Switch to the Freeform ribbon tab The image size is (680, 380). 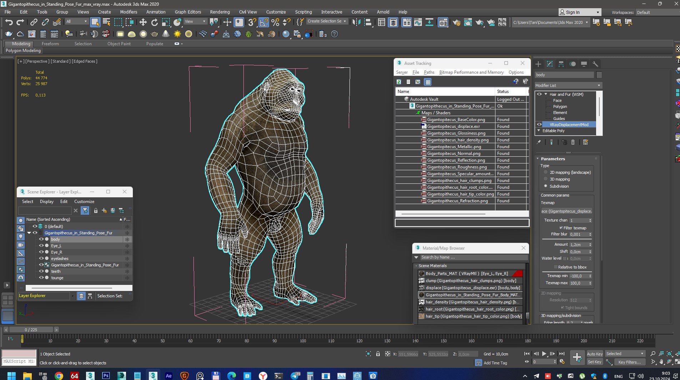pos(50,44)
